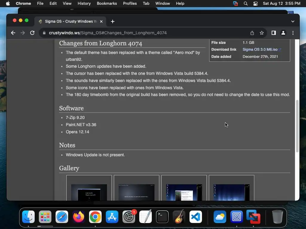
Task: Open Control Center
Action: click(255, 4)
